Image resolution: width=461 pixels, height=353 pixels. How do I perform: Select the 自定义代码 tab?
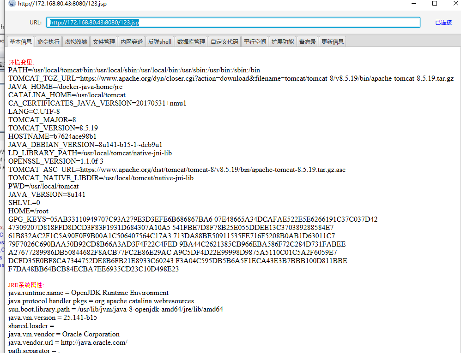point(224,41)
